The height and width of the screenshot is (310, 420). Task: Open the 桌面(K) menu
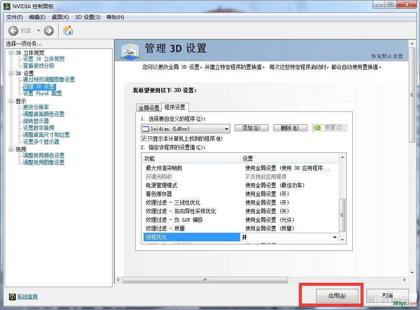click(x=60, y=17)
